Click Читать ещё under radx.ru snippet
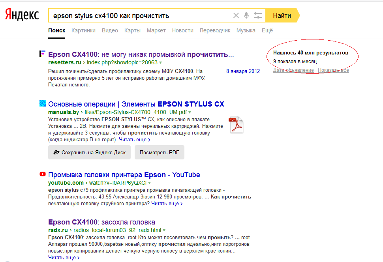This screenshot has width=383, height=262. point(64,258)
